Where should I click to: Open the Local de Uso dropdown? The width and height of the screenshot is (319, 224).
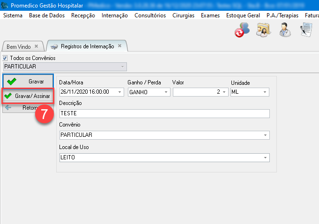[266, 158]
